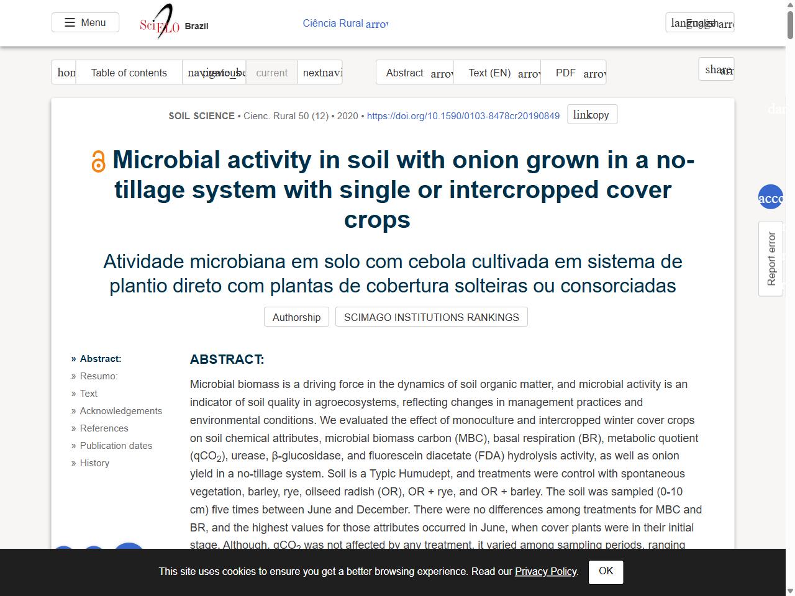This screenshot has height=596, width=795.
Task: Copy the article link with the copy icon
Action: [592, 114]
